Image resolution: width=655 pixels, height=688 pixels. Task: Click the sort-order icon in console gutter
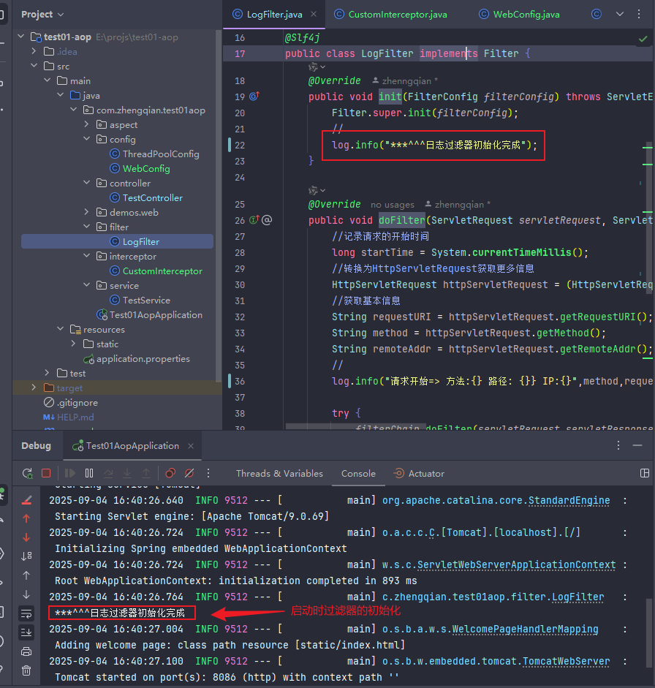[x=26, y=556]
